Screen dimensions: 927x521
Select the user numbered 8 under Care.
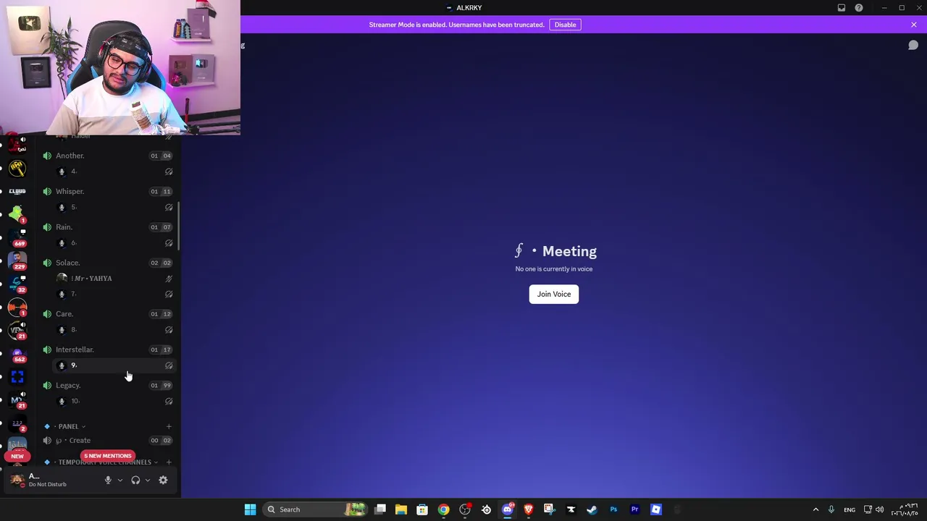pyautogui.click(x=114, y=330)
